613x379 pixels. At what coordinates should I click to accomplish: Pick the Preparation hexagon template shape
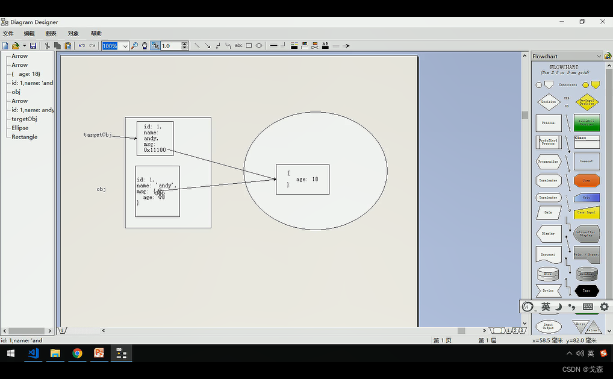coord(549,161)
